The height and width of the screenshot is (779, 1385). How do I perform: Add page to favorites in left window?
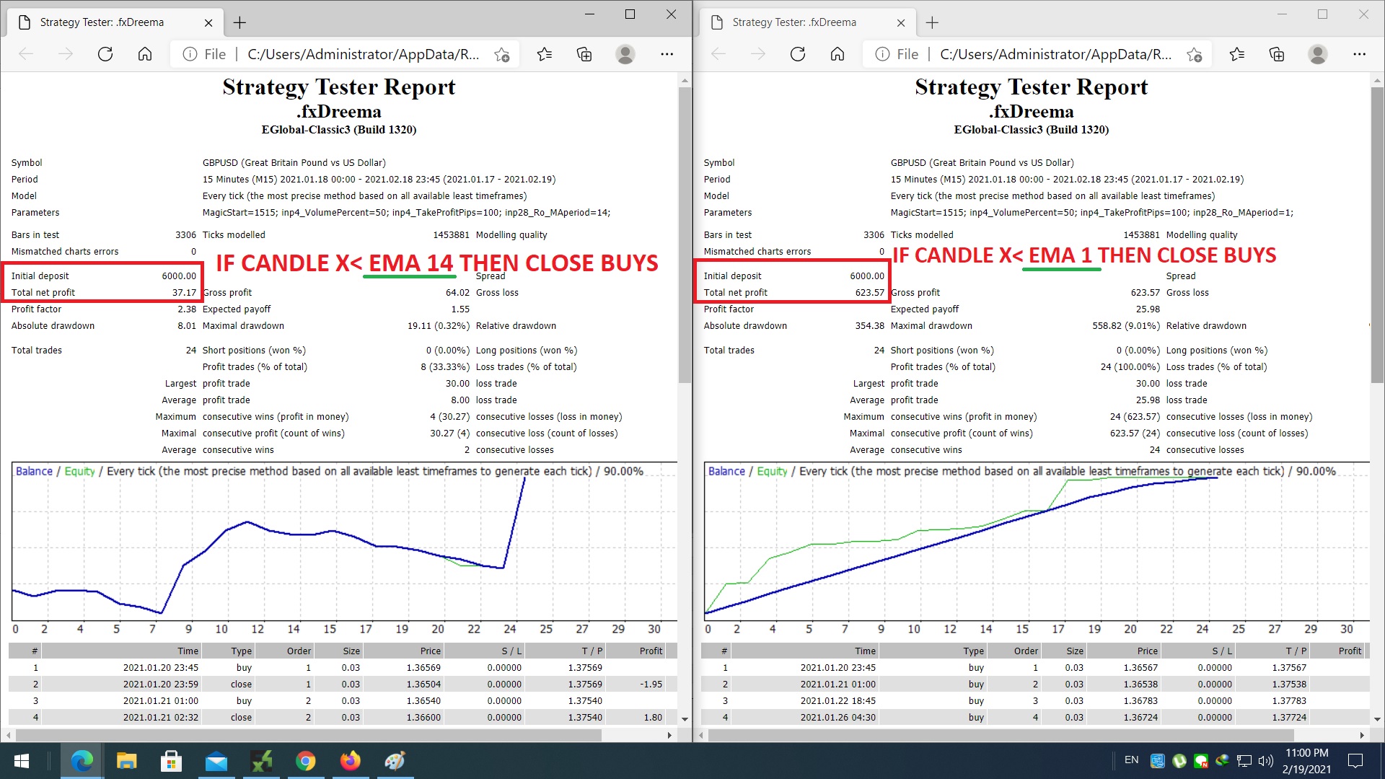tap(502, 54)
